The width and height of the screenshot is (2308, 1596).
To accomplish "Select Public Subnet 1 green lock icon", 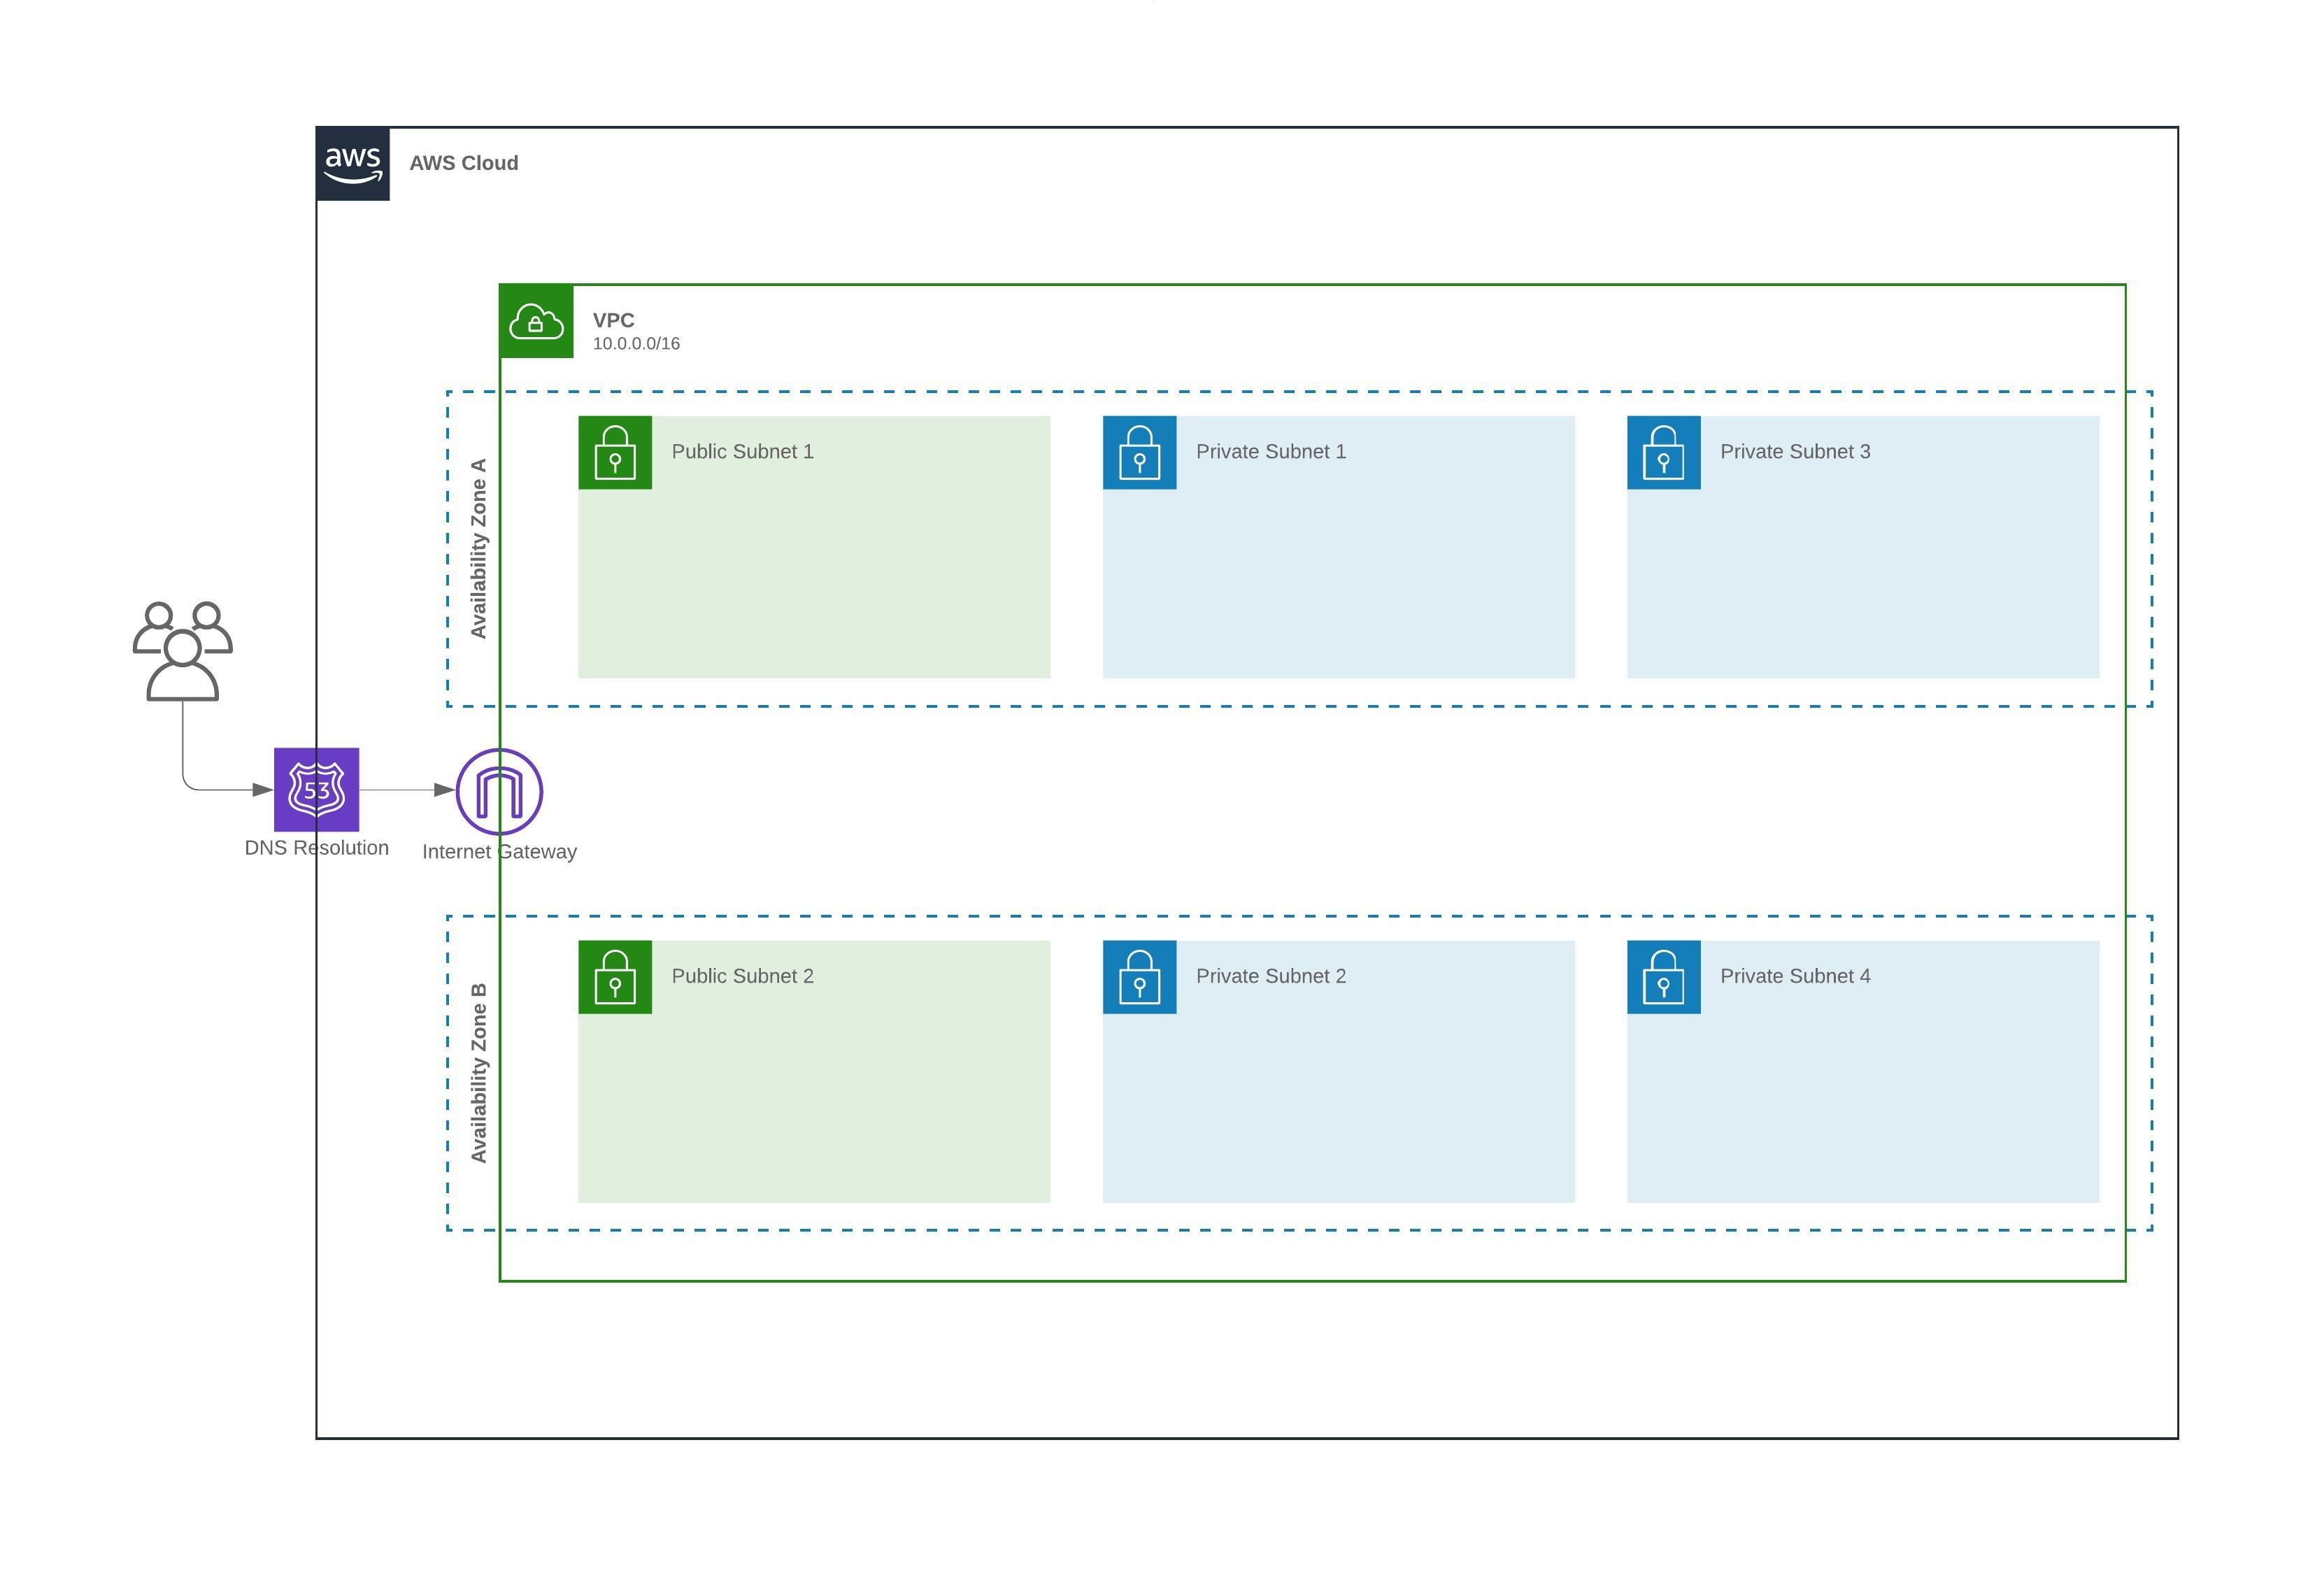I will [615, 453].
